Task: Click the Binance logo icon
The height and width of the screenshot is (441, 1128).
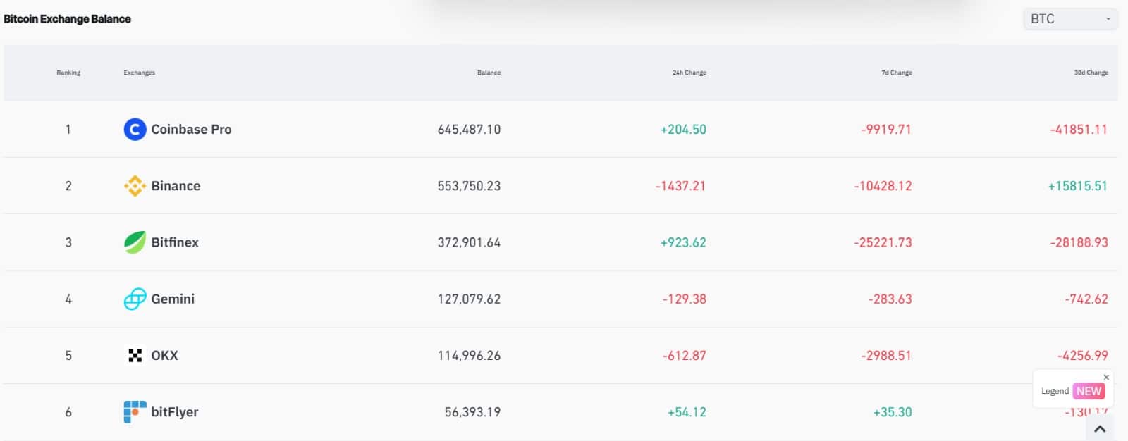Action: click(135, 186)
